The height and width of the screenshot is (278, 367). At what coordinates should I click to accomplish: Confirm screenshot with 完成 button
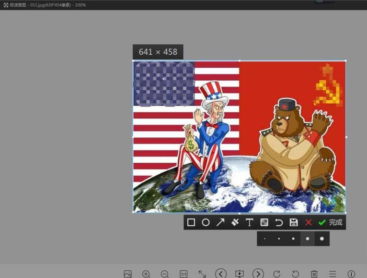point(331,222)
